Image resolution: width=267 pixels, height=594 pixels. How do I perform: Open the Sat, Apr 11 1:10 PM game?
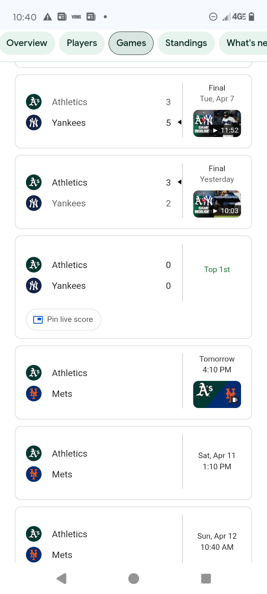point(217,461)
